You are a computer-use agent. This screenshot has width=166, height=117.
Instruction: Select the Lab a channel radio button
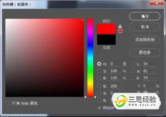(x=133, y=71)
